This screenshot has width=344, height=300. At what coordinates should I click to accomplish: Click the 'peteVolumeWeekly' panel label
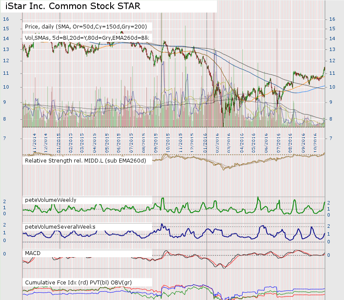click(x=51, y=200)
